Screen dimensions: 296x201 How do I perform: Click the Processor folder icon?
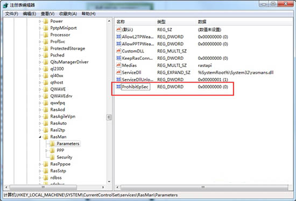46,35
